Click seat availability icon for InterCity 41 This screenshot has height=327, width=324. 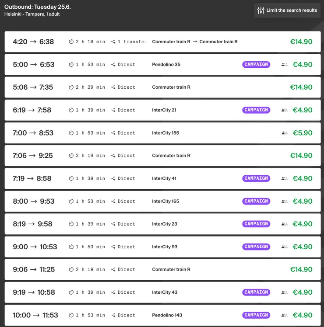[285, 178]
